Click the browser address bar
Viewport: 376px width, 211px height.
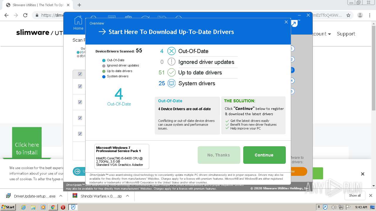pos(188,15)
